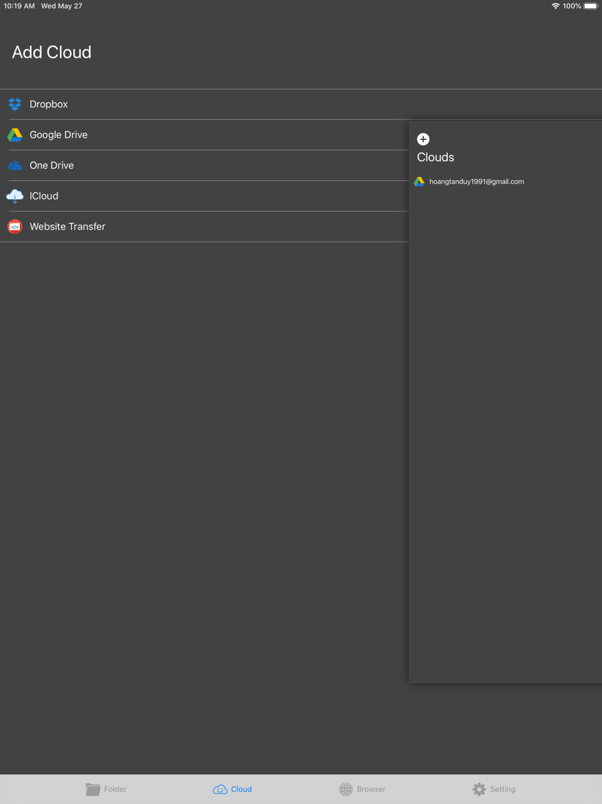Tap the 100% battery percentage
Screen dimensions: 602x804
[x=572, y=6]
